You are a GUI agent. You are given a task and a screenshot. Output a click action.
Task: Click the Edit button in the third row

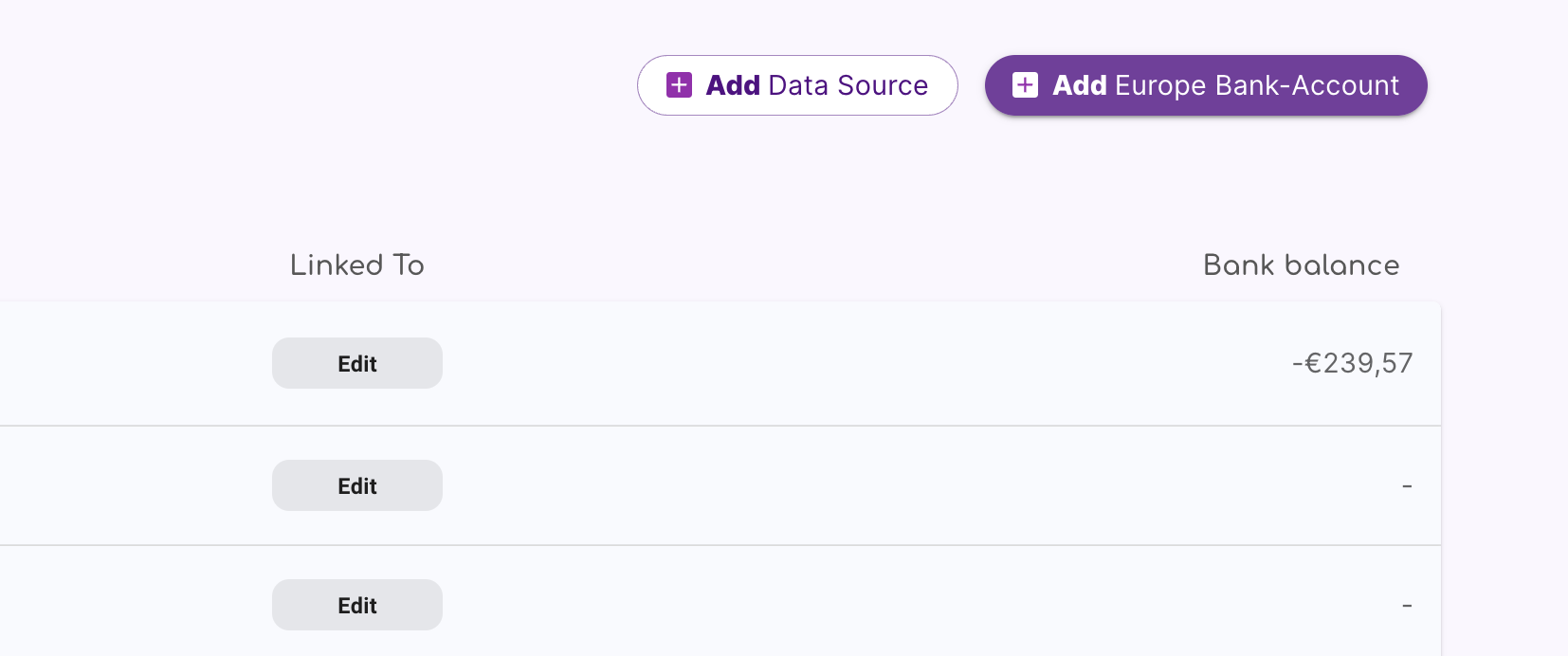(357, 606)
